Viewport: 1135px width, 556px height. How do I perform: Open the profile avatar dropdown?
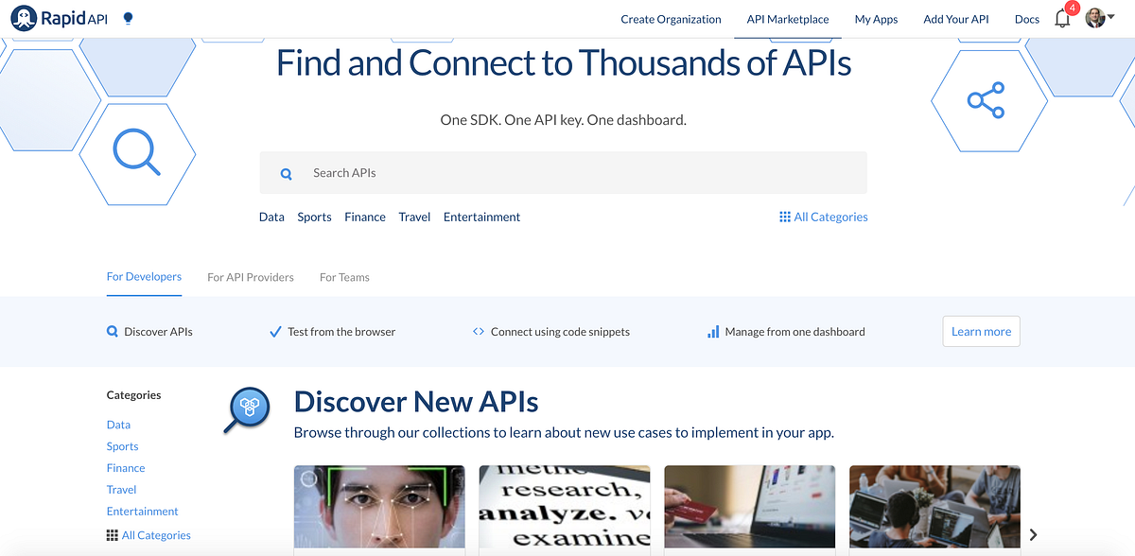[1096, 17]
